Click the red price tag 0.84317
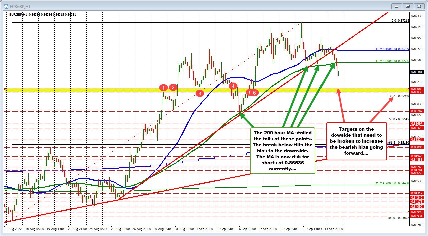This screenshot has width=428, height=236. [417, 193]
